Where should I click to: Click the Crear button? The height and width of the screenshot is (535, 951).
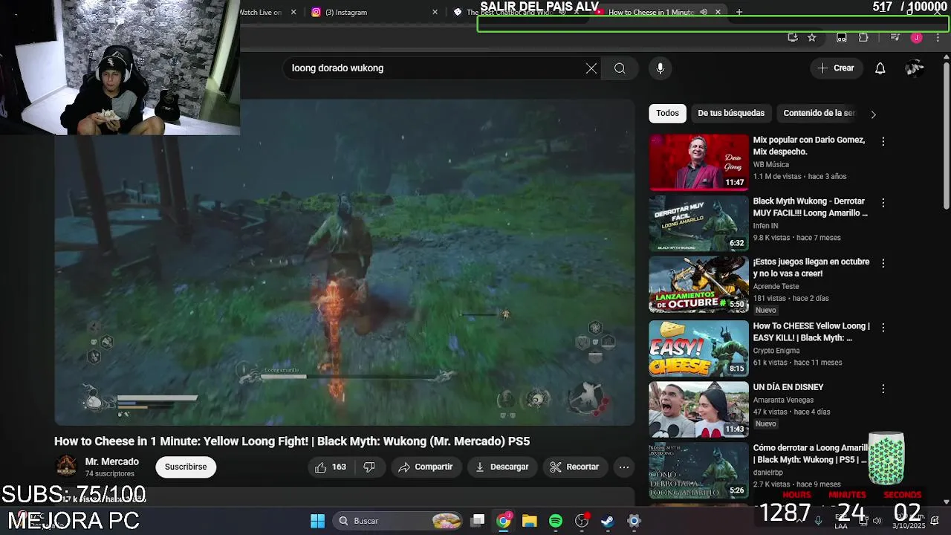[836, 68]
